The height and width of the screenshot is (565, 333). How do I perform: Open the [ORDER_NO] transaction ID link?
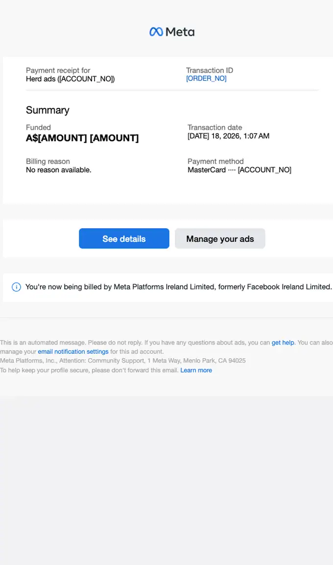tap(206, 78)
